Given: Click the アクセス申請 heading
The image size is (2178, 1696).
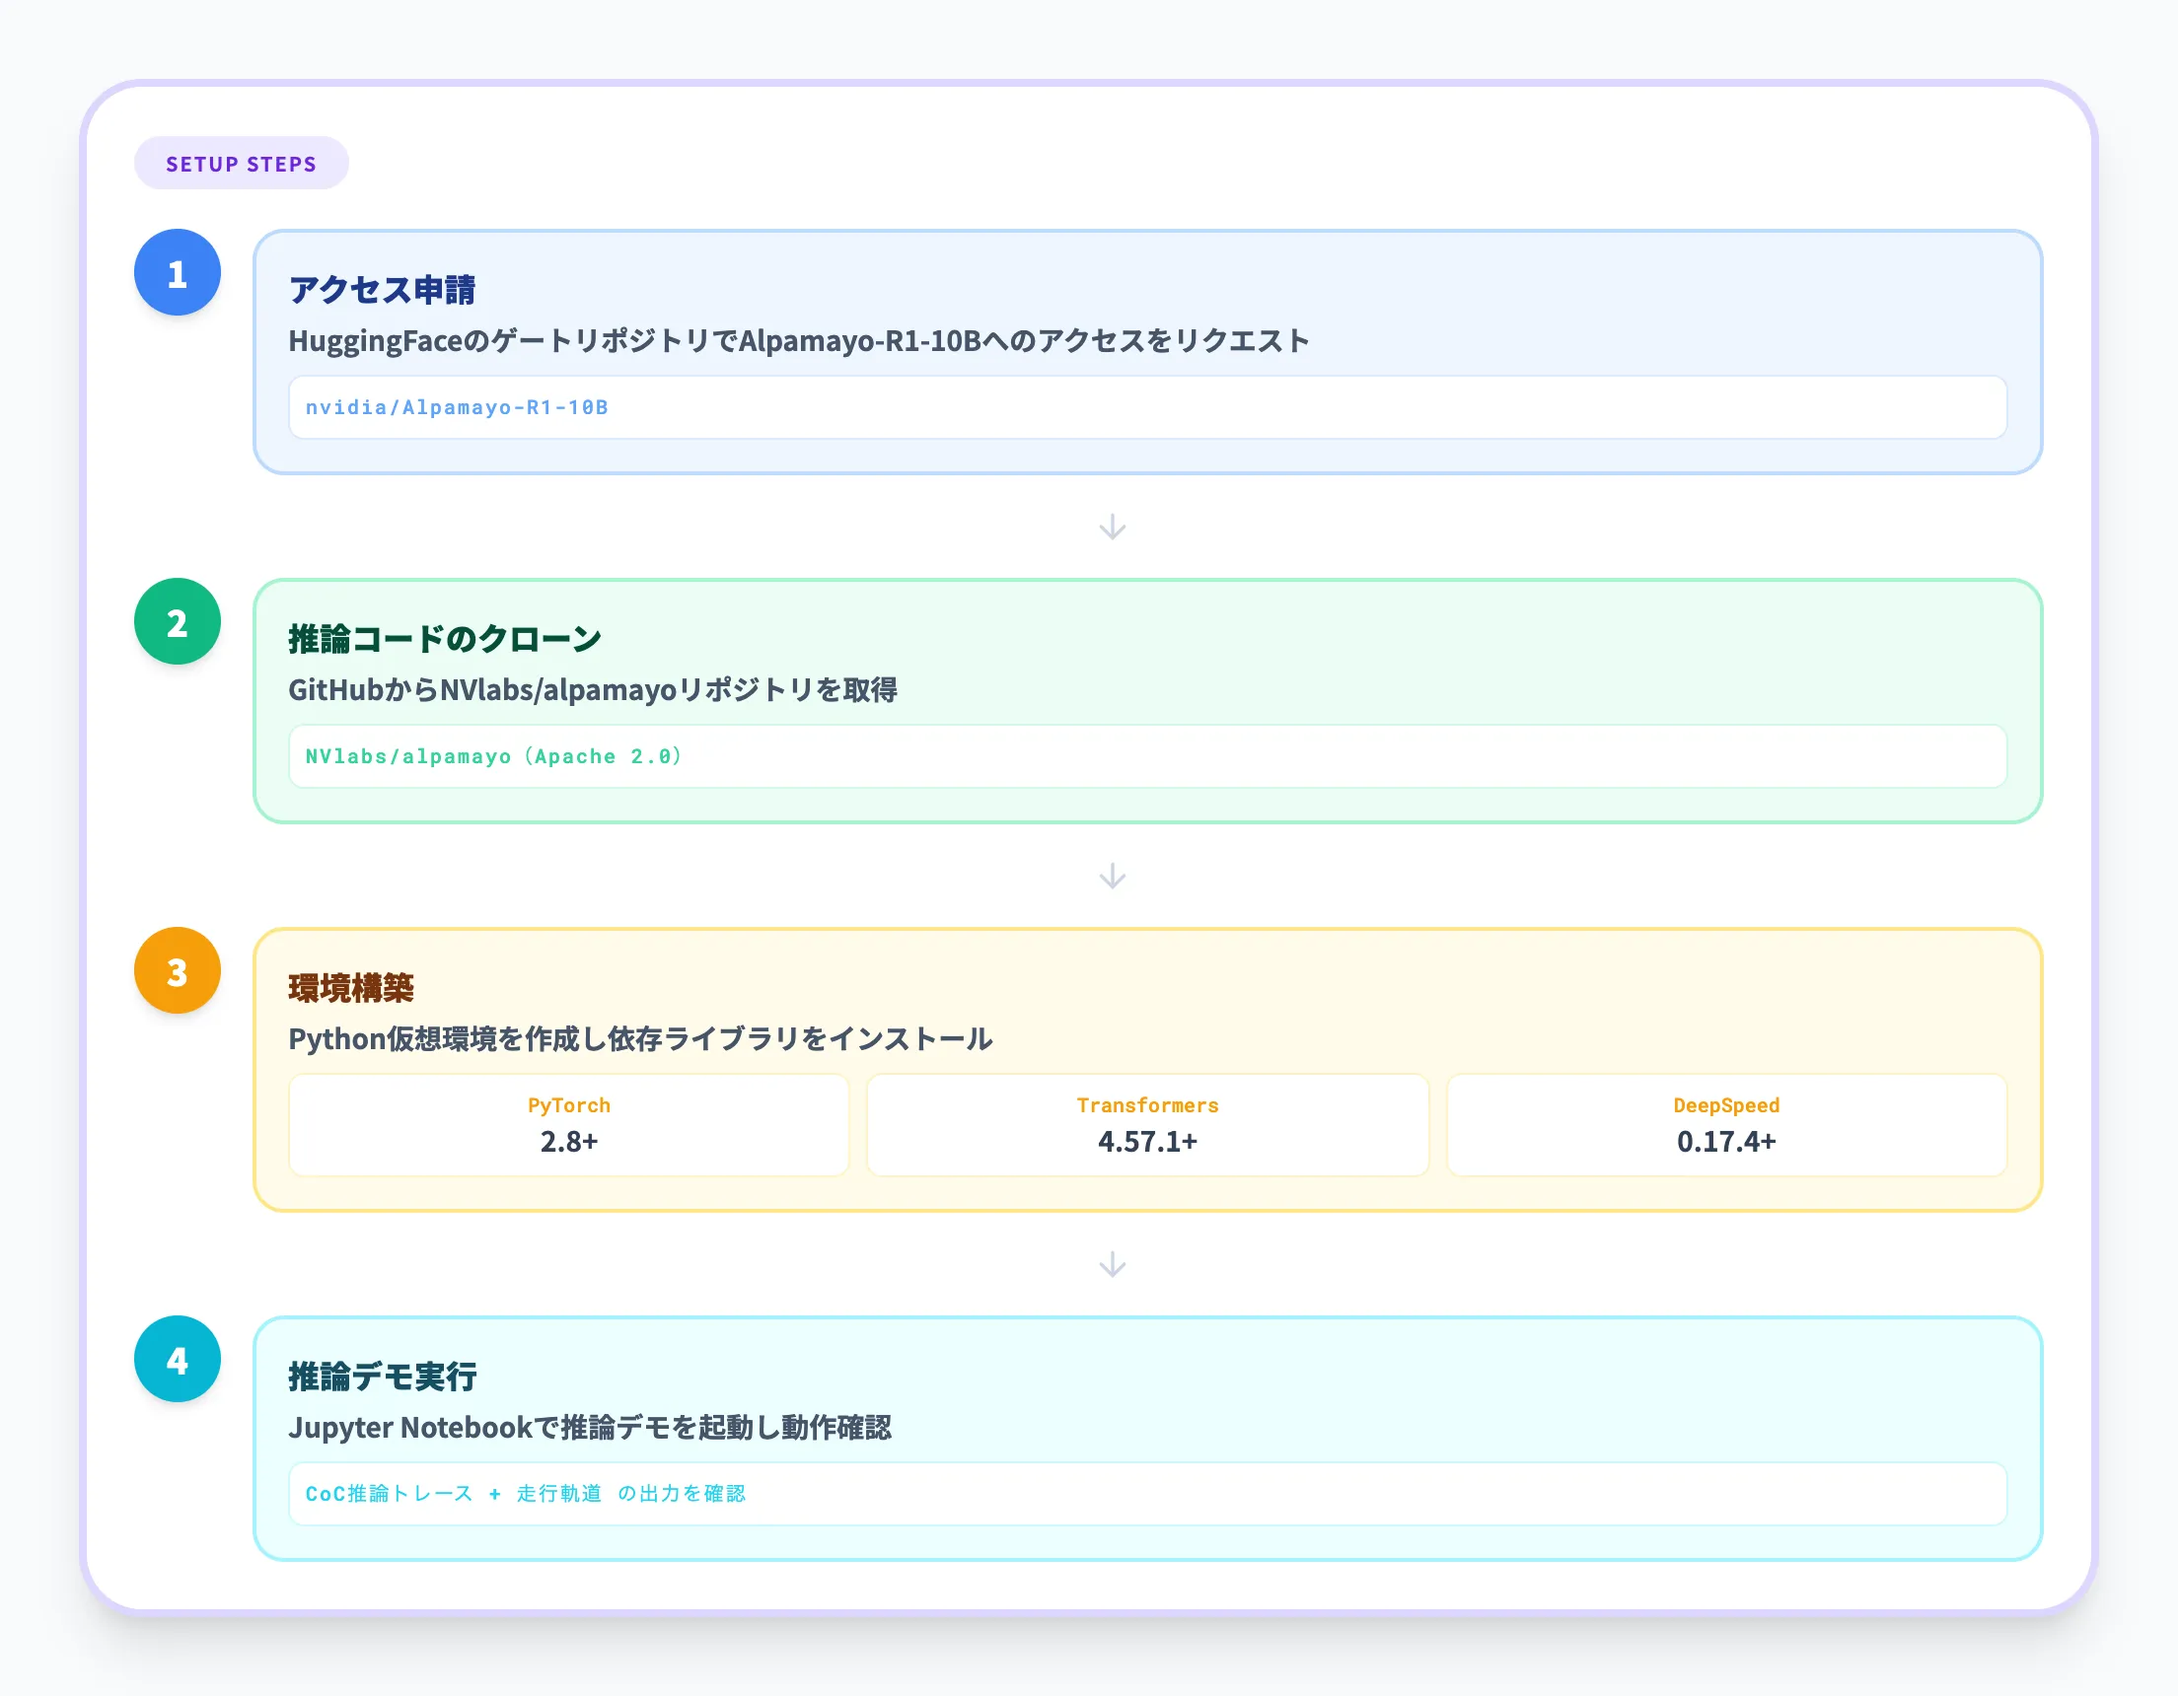Looking at the screenshot, I should pos(382,290).
